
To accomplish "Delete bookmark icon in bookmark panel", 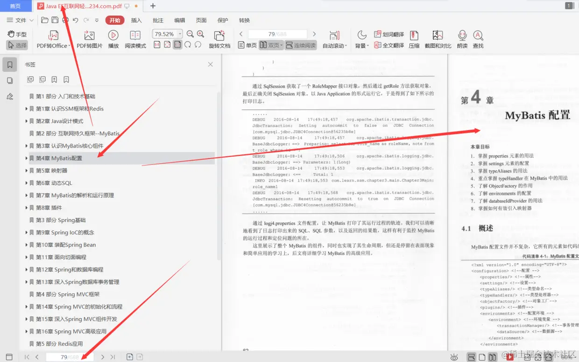I will [66, 80].
